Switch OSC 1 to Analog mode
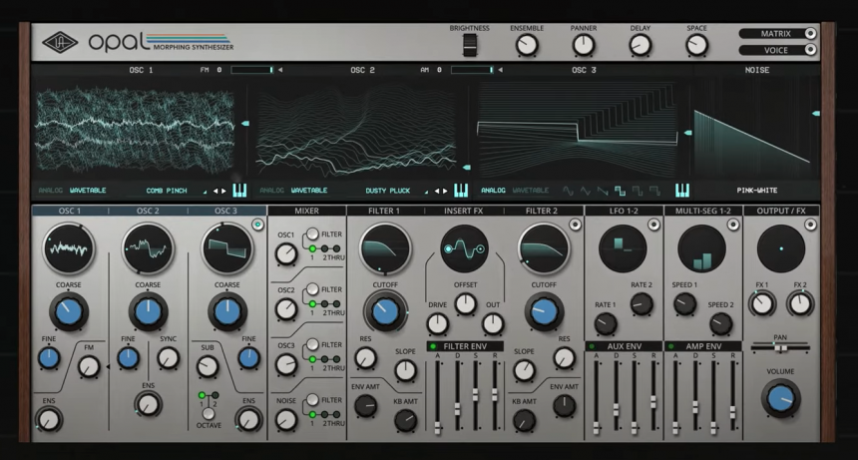858x460 pixels. [x=50, y=191]
